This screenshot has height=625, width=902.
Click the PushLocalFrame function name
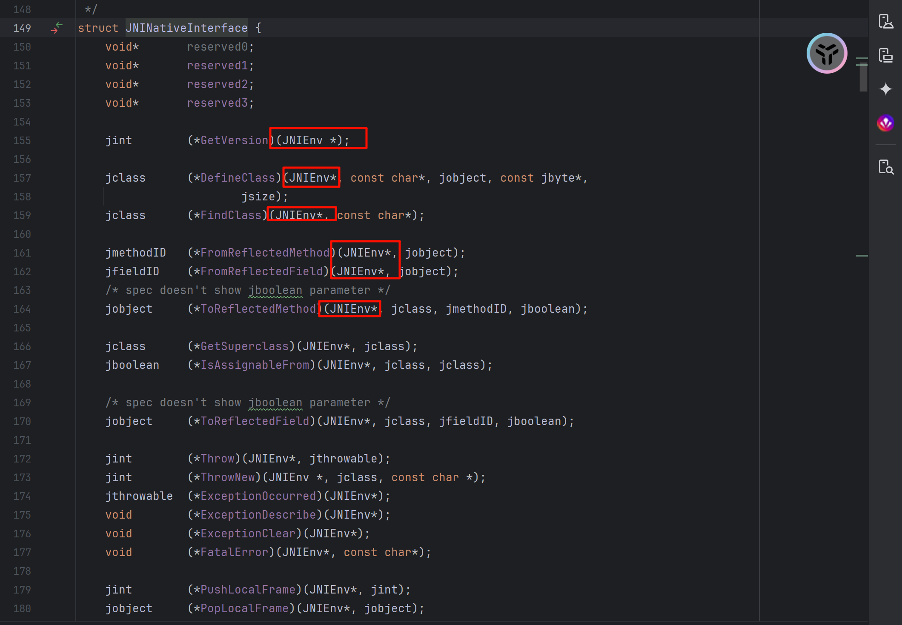248,590
